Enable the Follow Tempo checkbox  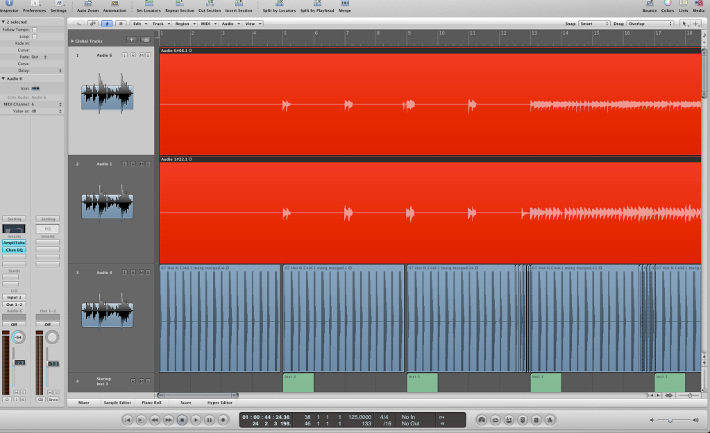(x=35, y=29)
